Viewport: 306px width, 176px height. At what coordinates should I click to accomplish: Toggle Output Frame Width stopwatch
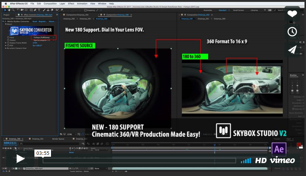click(x=8, y=43)
